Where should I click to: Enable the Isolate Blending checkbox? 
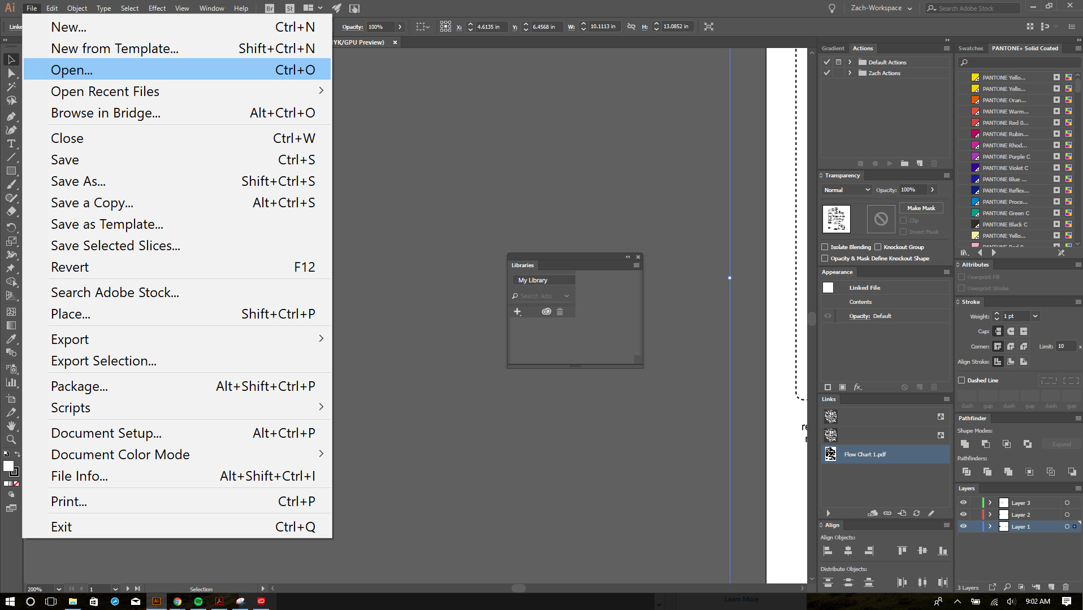click(825, 247)
